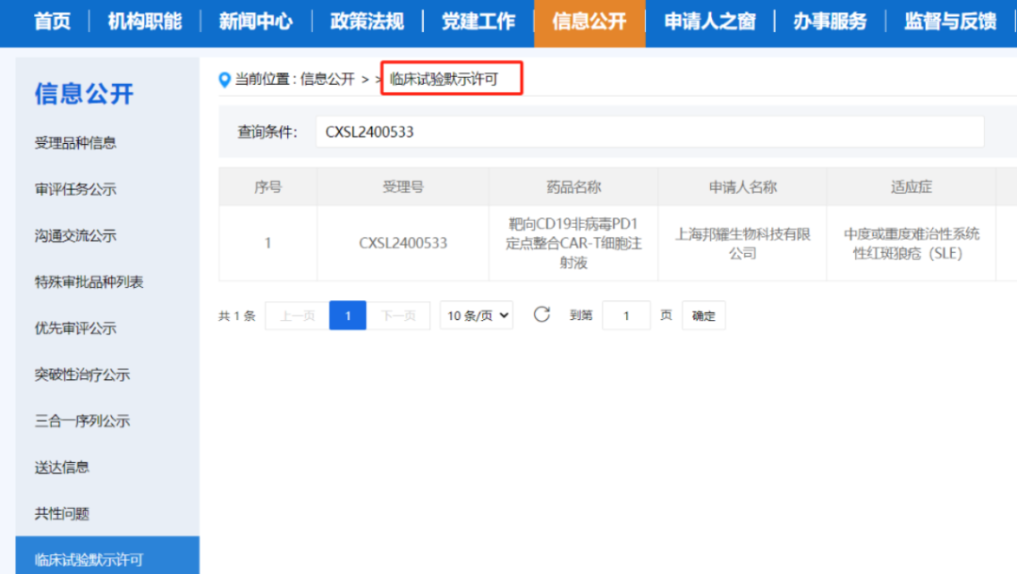Open the 新闻中心 menu tab
Image resolution: width=1017 pixels, height=574 pixels.
point(255,22)
